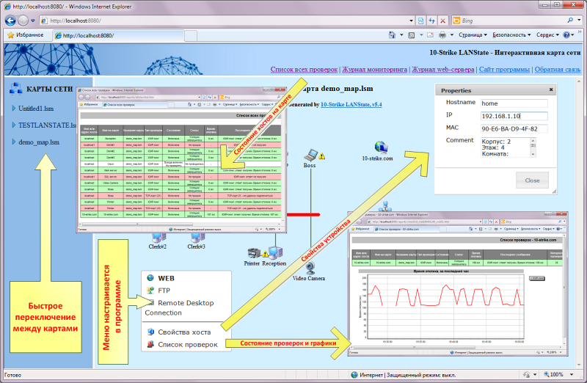Select the demo_map.lsm map item

pyautogui.click(x=39, y=142)
